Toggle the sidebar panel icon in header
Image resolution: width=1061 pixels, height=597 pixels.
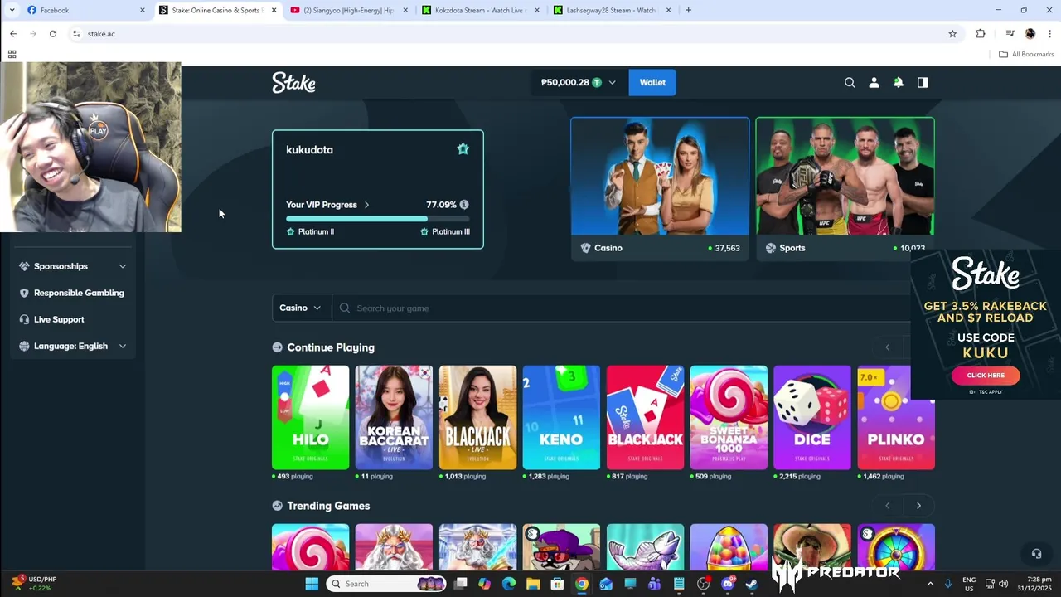(x=923, y=82)
